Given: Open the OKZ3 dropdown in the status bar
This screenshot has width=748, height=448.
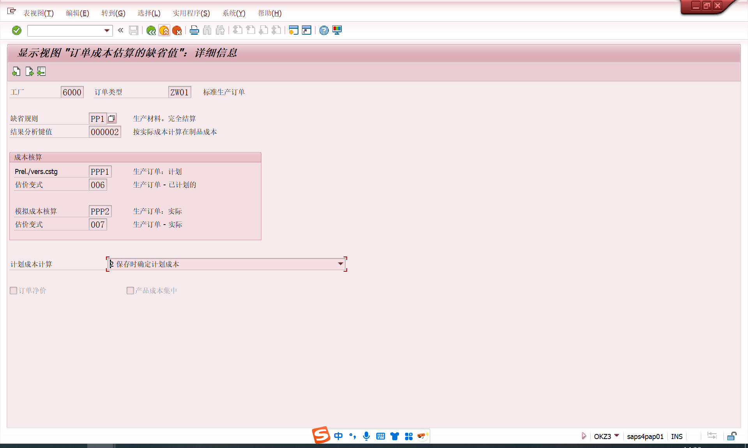Looking at the screenshot, I should click(617, 436).
